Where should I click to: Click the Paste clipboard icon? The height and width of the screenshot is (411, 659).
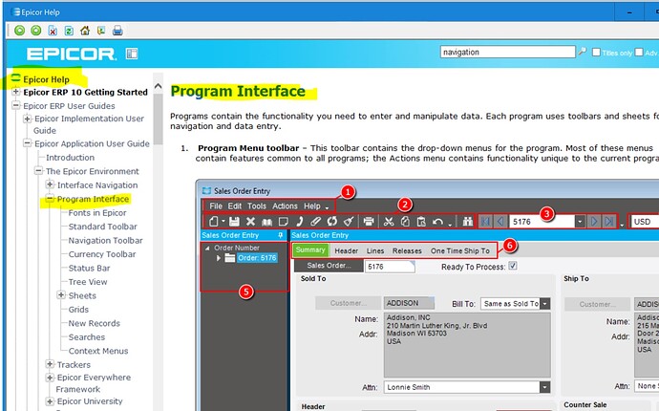421,222
